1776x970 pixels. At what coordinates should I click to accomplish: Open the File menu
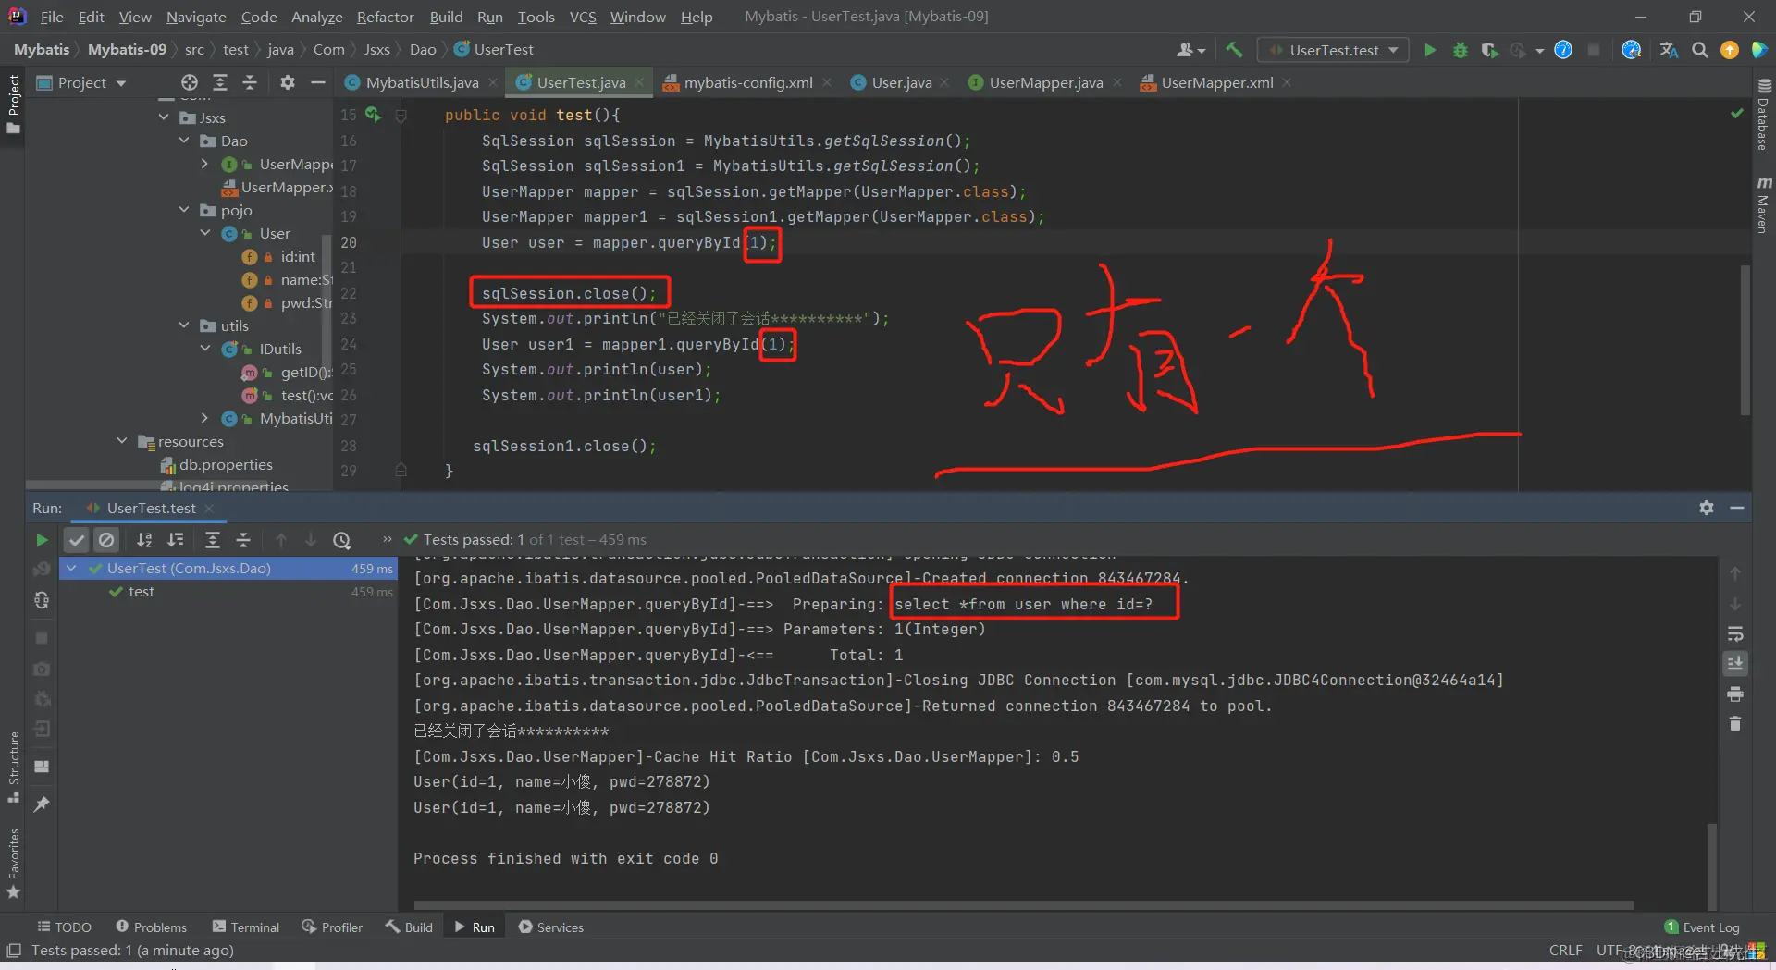point(52,17)
